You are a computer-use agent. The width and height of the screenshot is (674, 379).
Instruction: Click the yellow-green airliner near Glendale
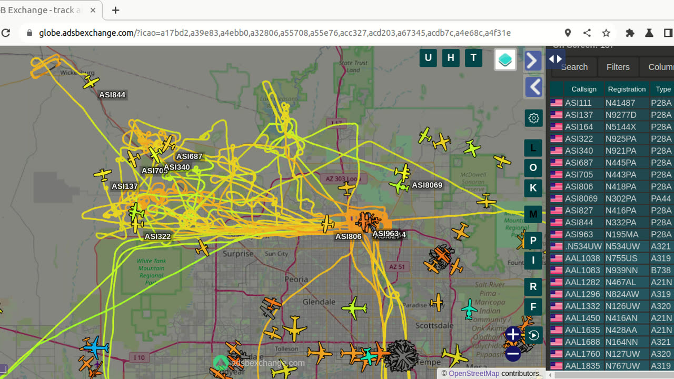pos(354,307)
